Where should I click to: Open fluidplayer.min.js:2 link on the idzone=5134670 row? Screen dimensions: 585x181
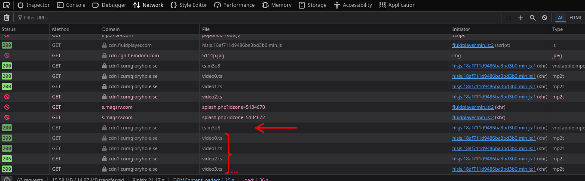click(473, 107)
